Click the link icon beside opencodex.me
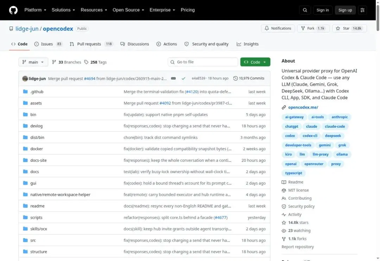 284,107
